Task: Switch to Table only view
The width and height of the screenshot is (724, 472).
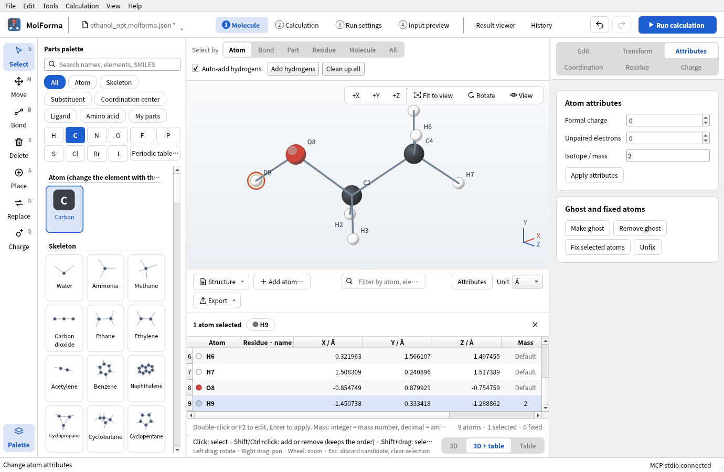Action: (x=528, y=446)
